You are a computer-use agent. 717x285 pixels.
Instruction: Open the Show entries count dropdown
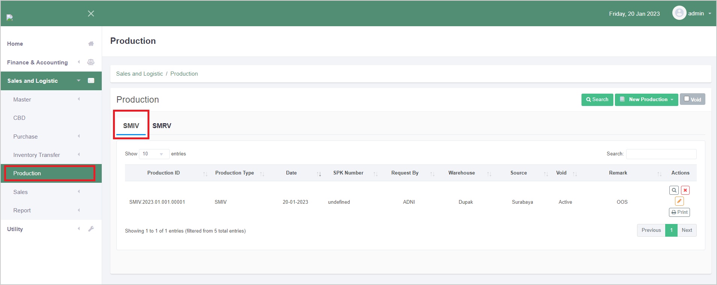pos(154,154)
